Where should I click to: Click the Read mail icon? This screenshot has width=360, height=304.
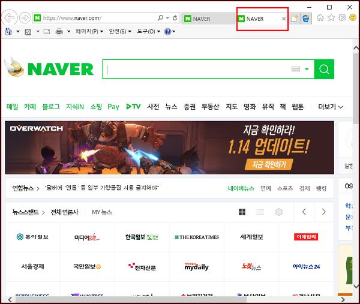[x=47, y=31]
